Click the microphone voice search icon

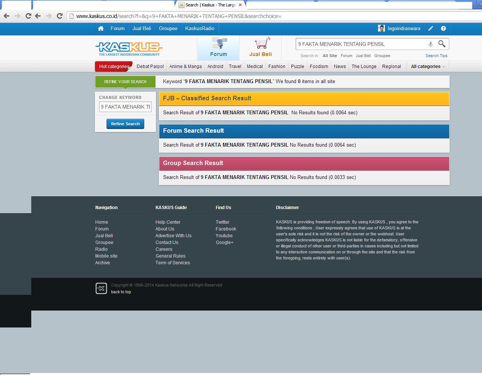(x=430, y=44)
